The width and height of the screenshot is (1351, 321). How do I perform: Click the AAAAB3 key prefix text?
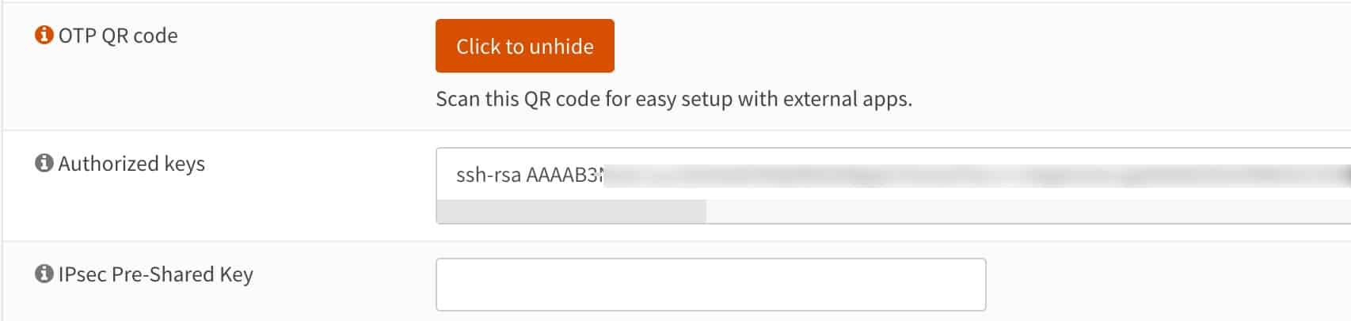coord(564,175)
